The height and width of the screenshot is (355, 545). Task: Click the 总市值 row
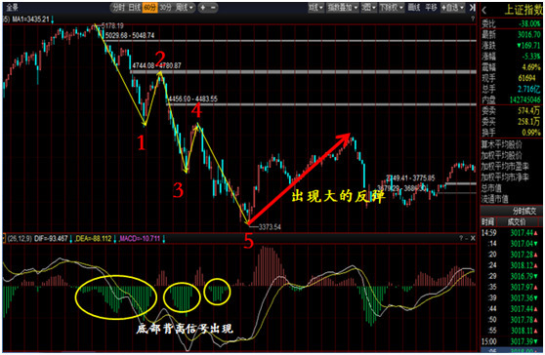511,188
